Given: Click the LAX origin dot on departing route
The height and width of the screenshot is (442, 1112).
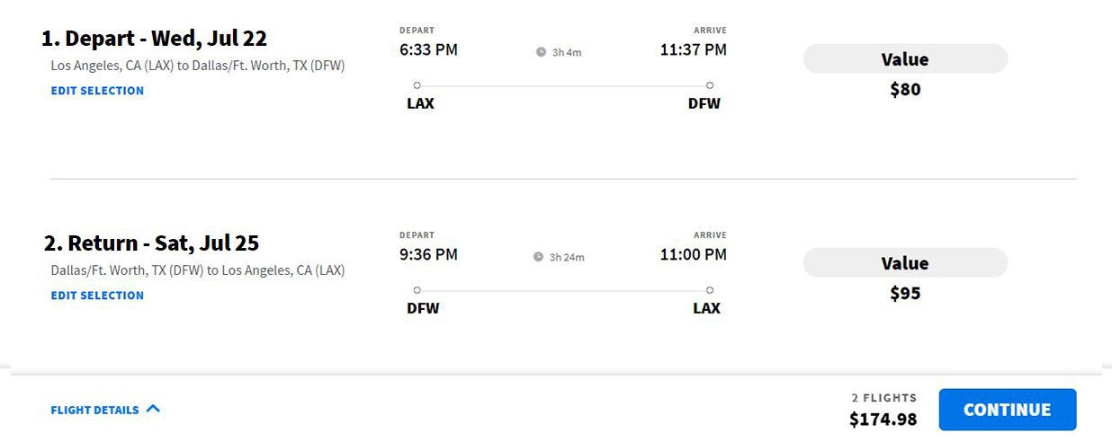Looking at the screenshot, I should pos(417,85).
